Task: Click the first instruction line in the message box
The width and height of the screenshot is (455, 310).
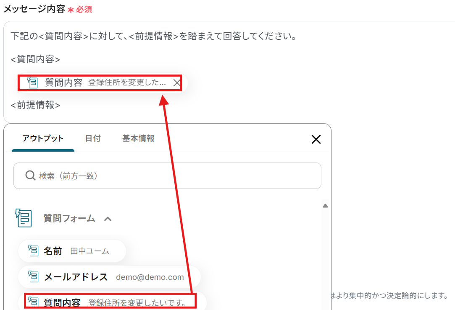Action: 153,36
